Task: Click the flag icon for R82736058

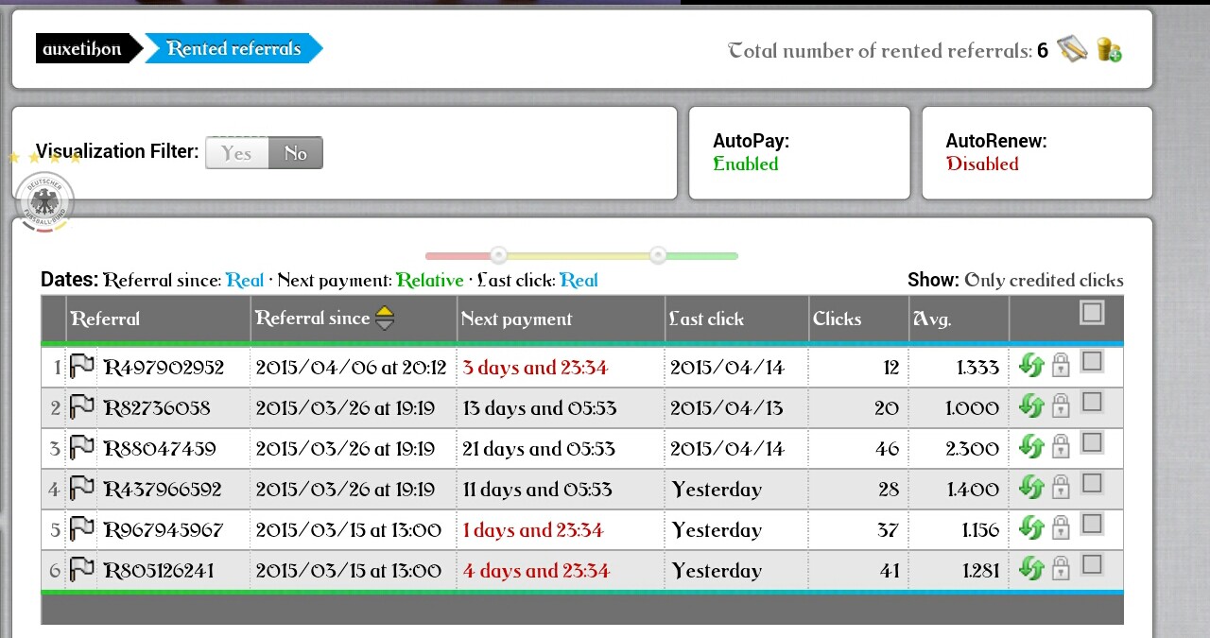Action: click(x=82, y=406)
